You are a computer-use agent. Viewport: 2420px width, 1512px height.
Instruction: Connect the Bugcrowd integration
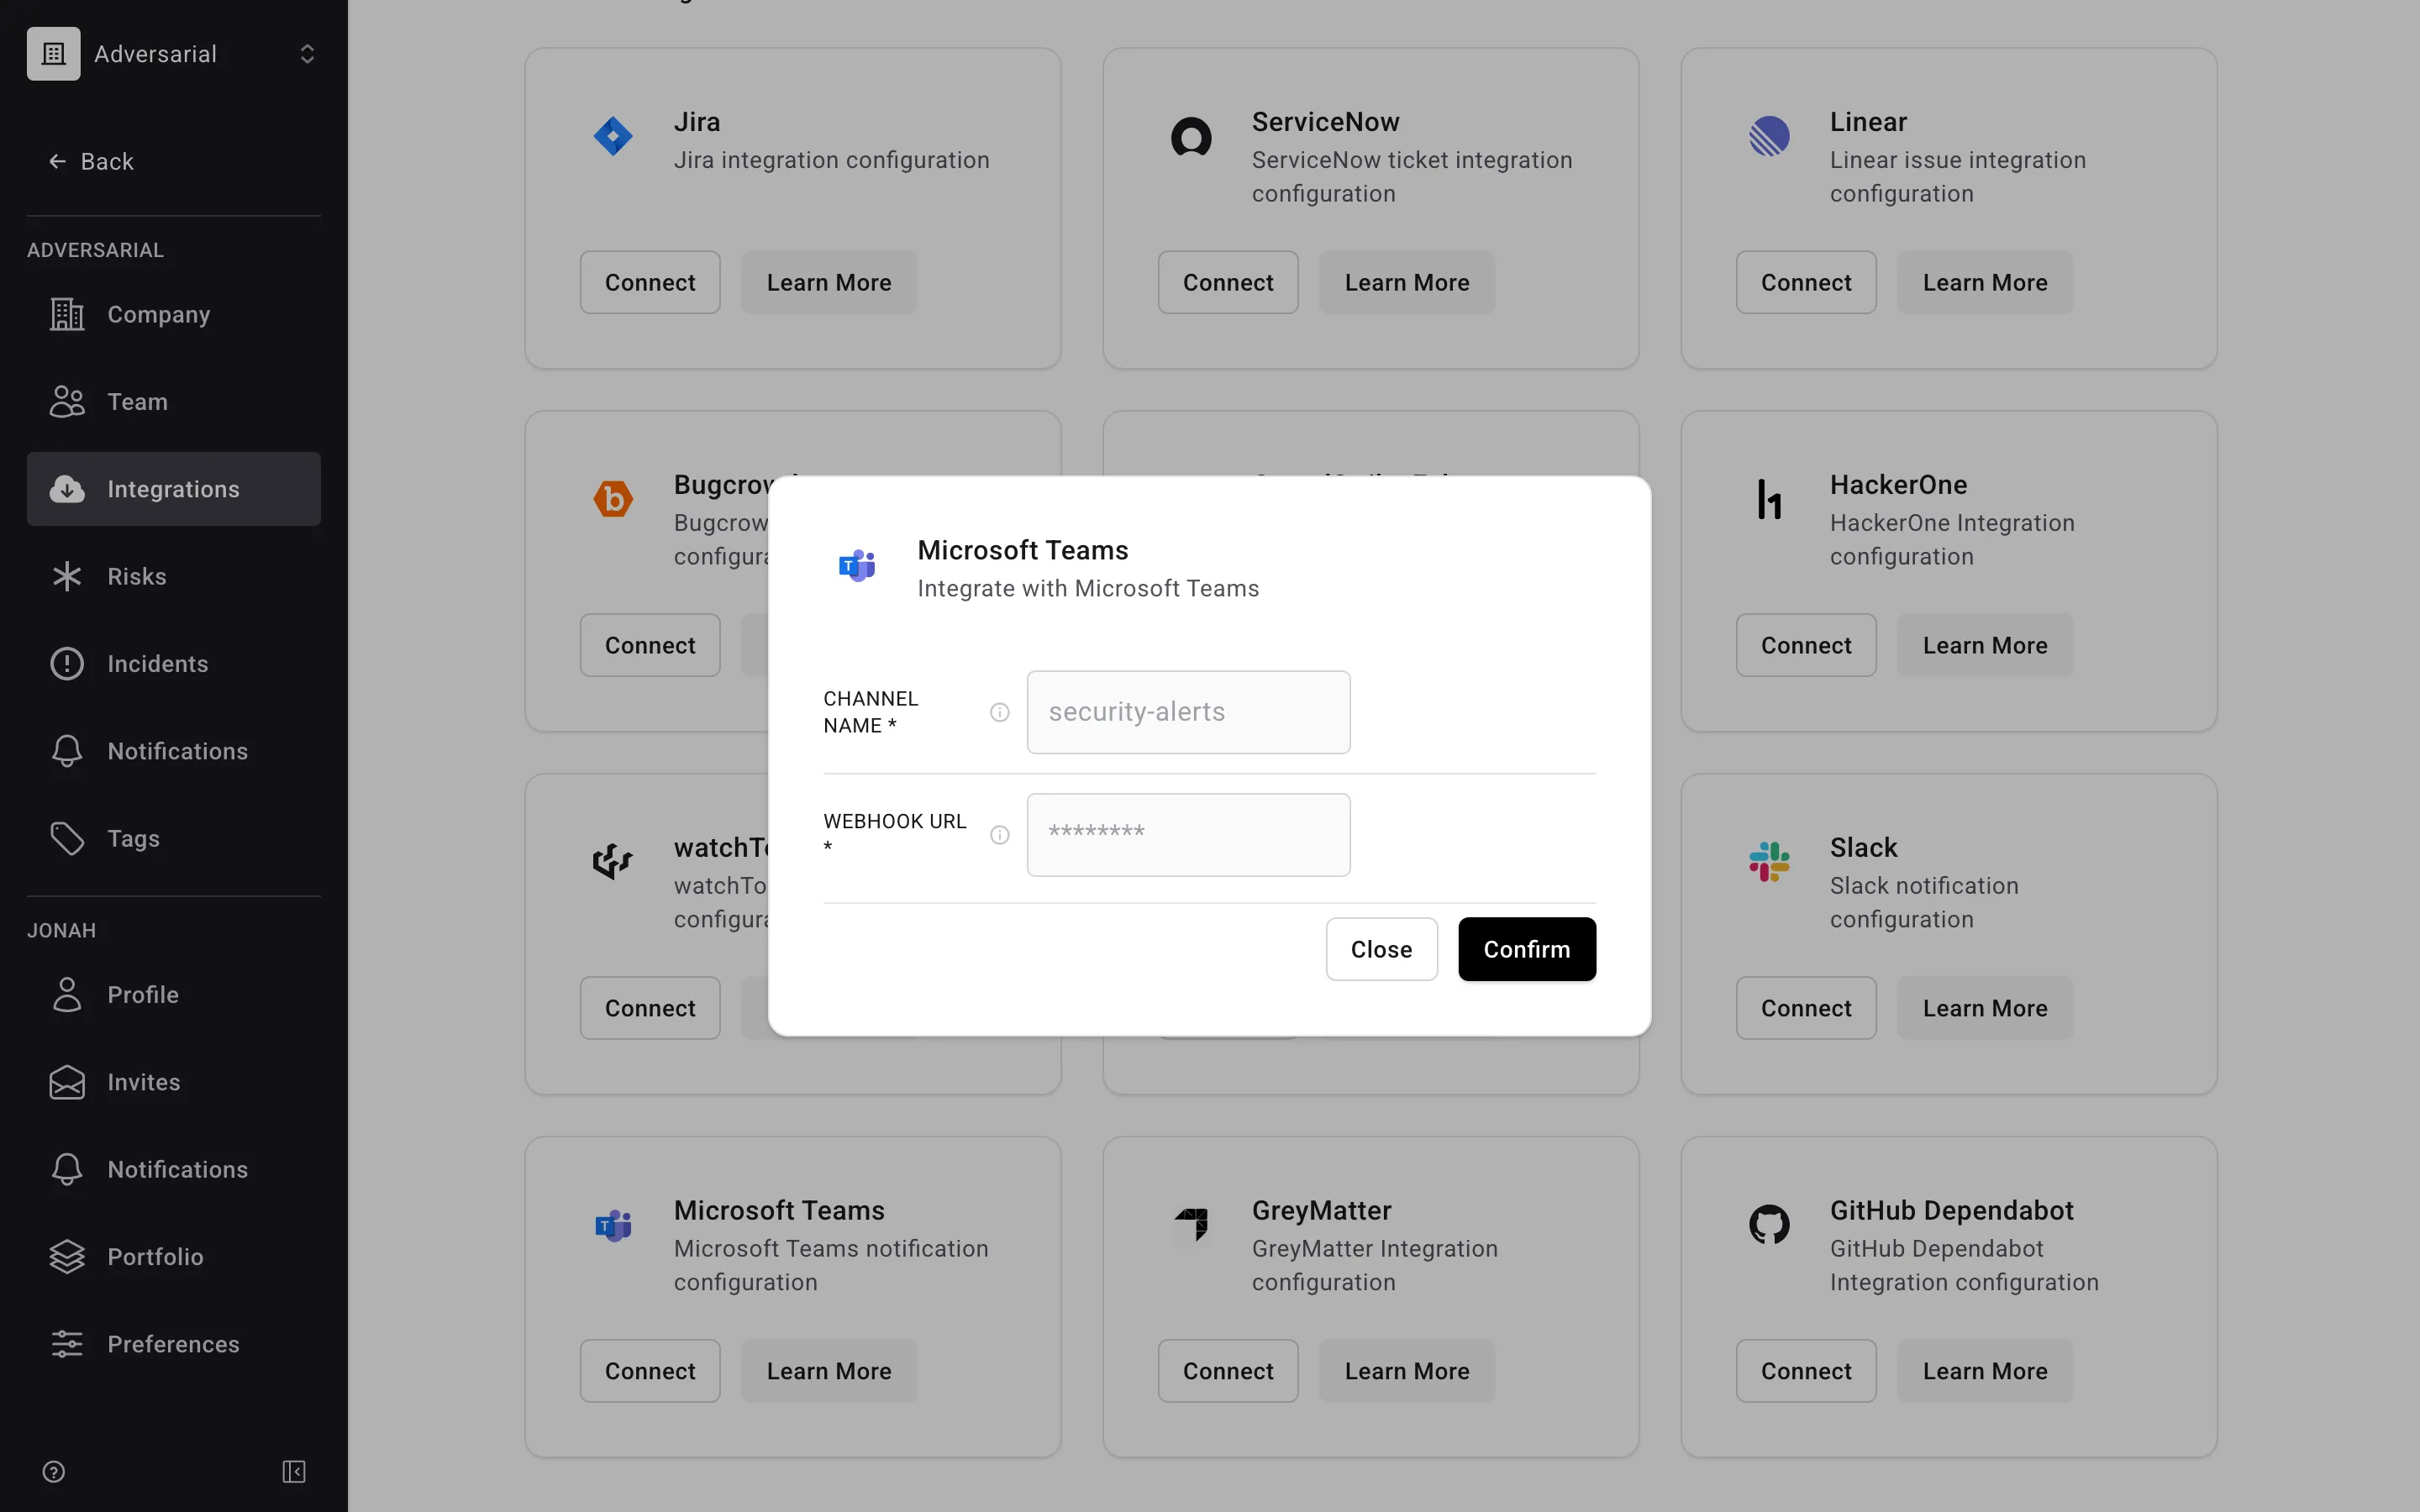tap(650, 645)
